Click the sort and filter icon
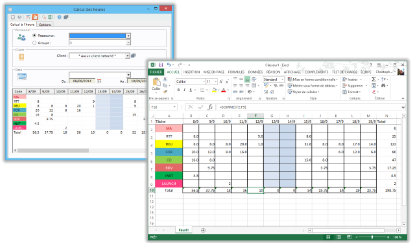 point(383,79)
